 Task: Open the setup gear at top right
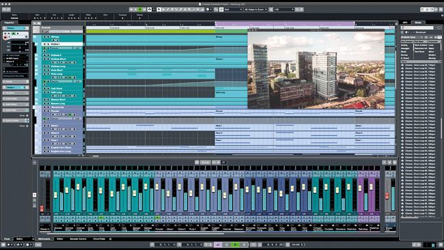pyautogui.click(x=441, y=10)
